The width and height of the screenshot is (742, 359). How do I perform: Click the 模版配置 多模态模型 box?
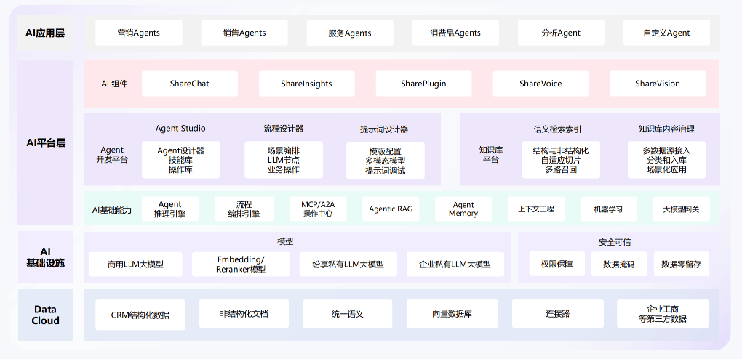(x=386, y=161)
